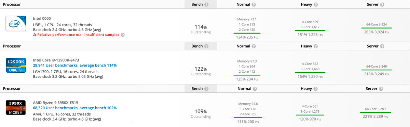Screen dimensions: 410x127
Task: Click green bar under 64-Core 3,924 score
Action: coord(377,28)
